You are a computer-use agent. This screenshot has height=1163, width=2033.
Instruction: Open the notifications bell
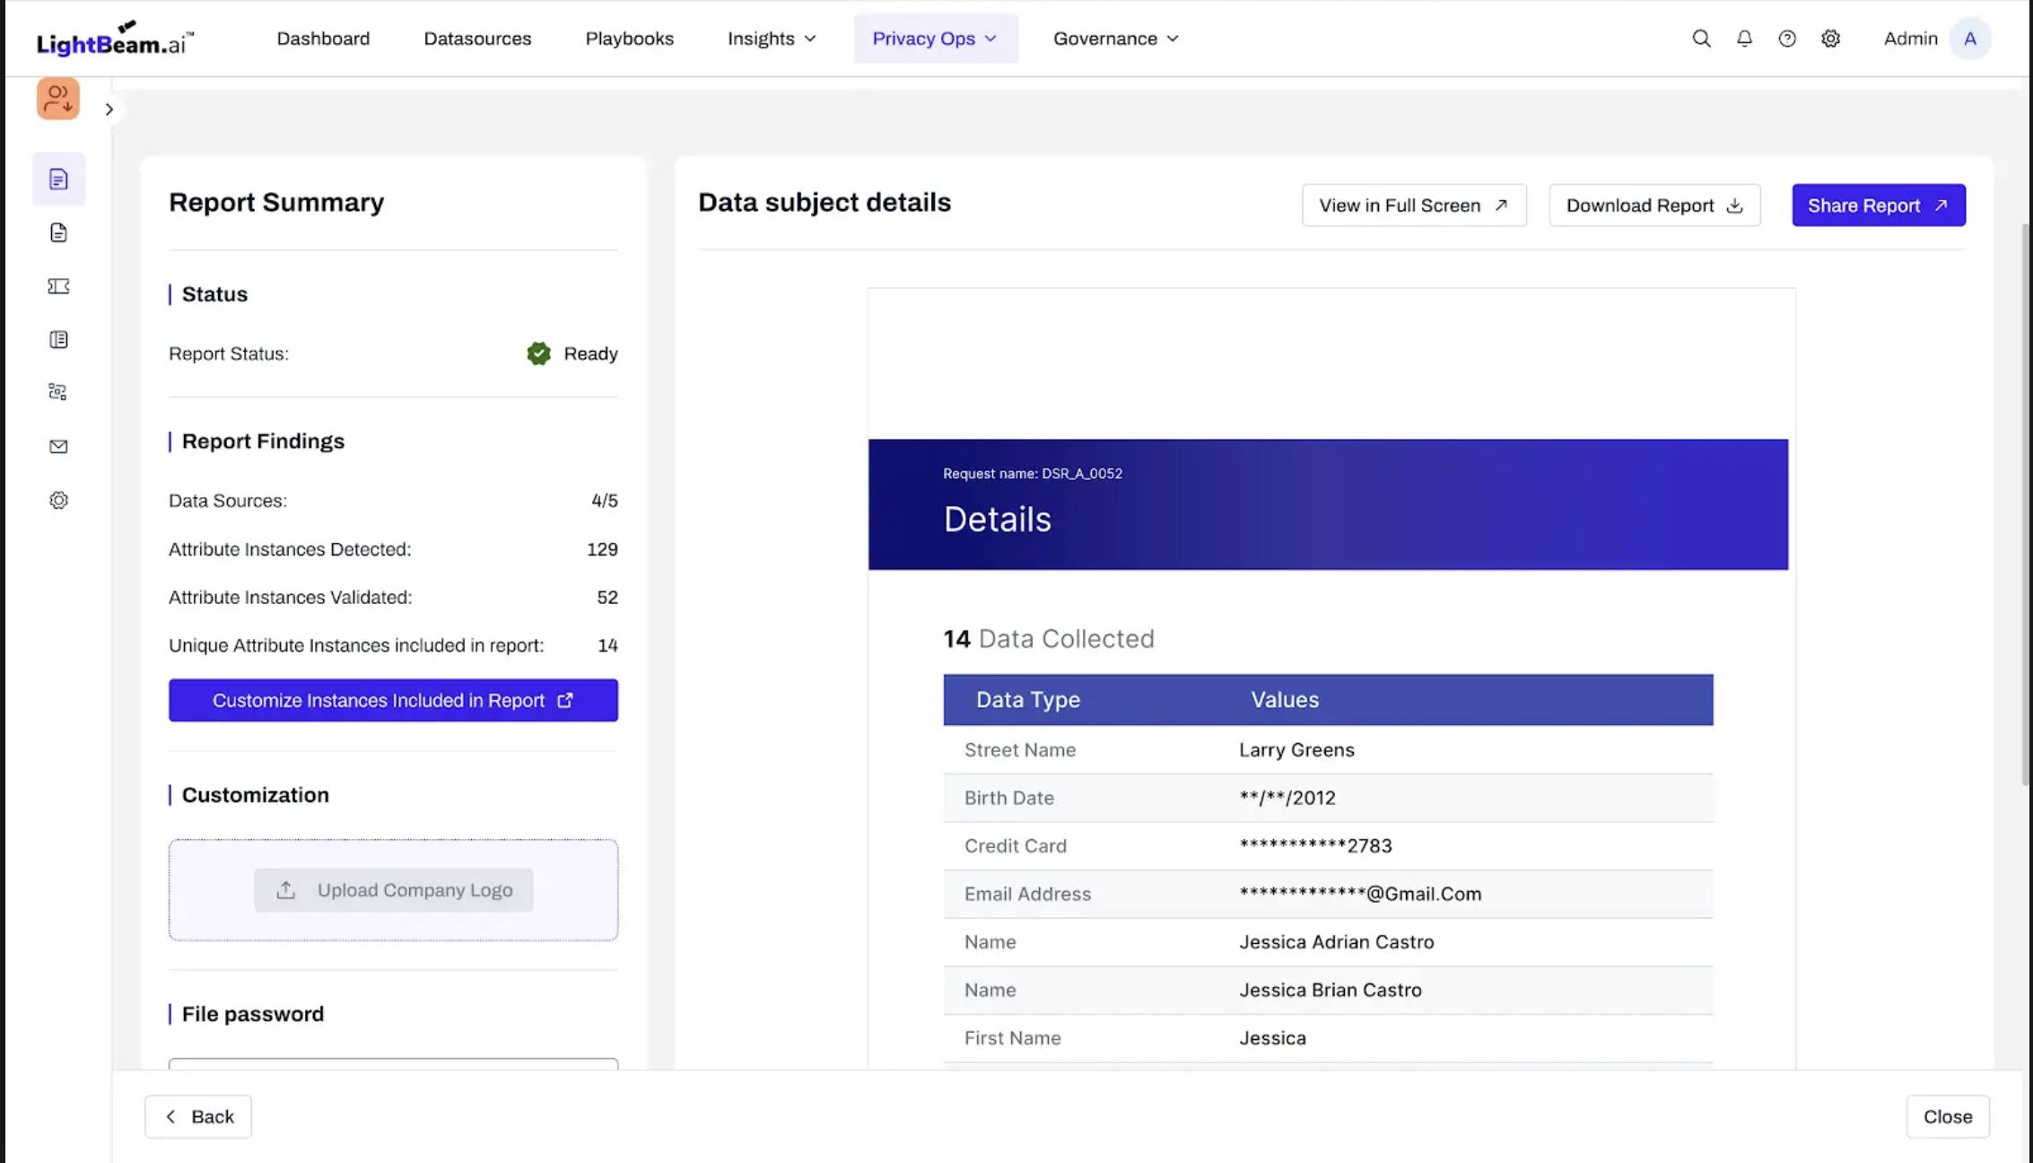point(1744,39)
